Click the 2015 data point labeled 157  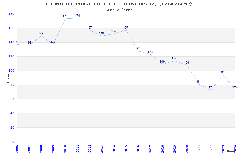[x=126, y=30]
